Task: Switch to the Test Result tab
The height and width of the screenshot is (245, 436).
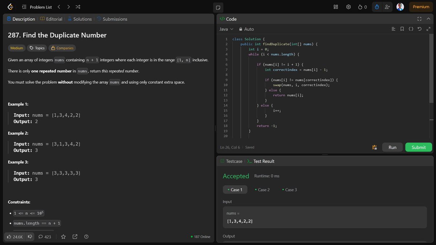Action: (261, 161)
